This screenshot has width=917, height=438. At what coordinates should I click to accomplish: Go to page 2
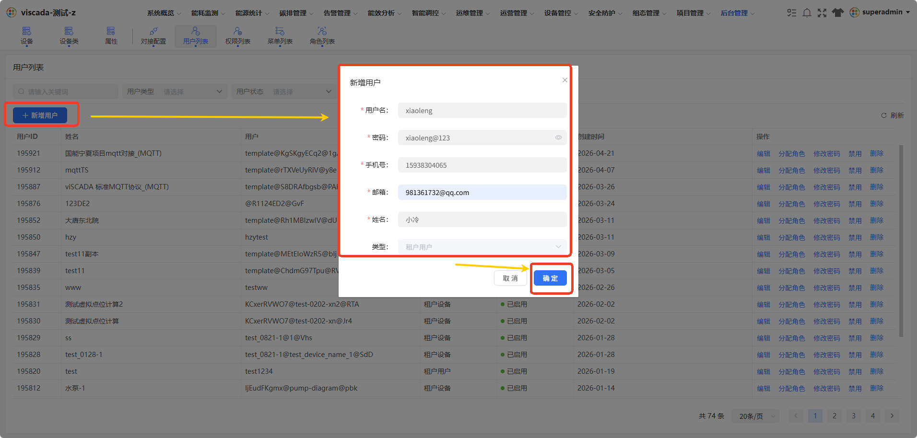[x=835, y=416]
